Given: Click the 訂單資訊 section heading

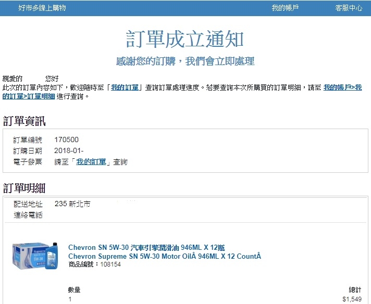Looking at the screenshot, I should (x=24, y=121).
